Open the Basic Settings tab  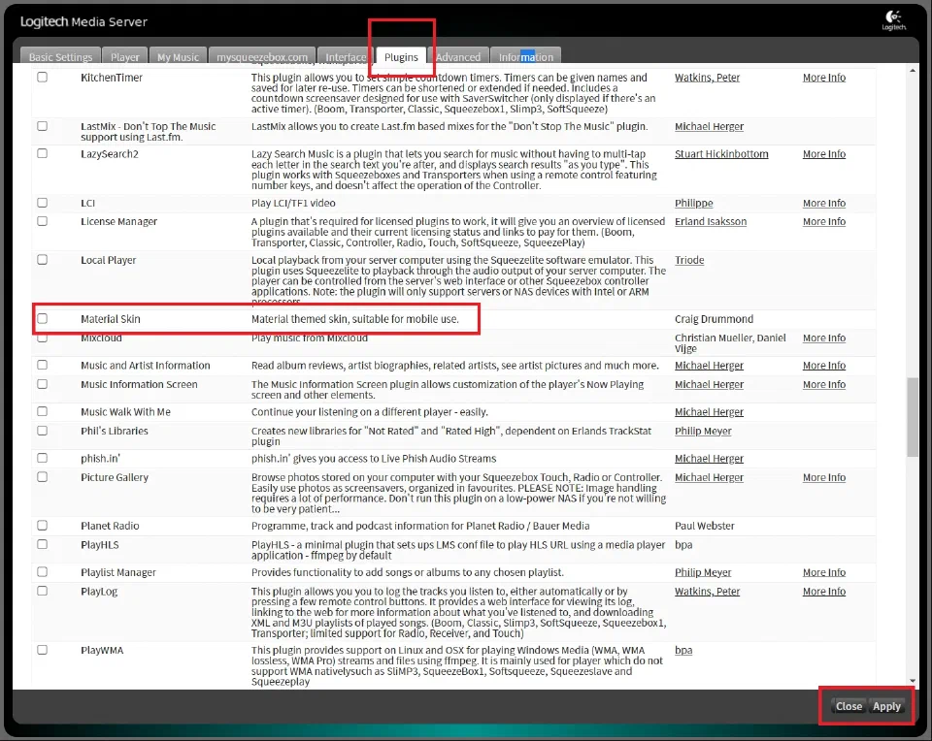tap(60, 56)
